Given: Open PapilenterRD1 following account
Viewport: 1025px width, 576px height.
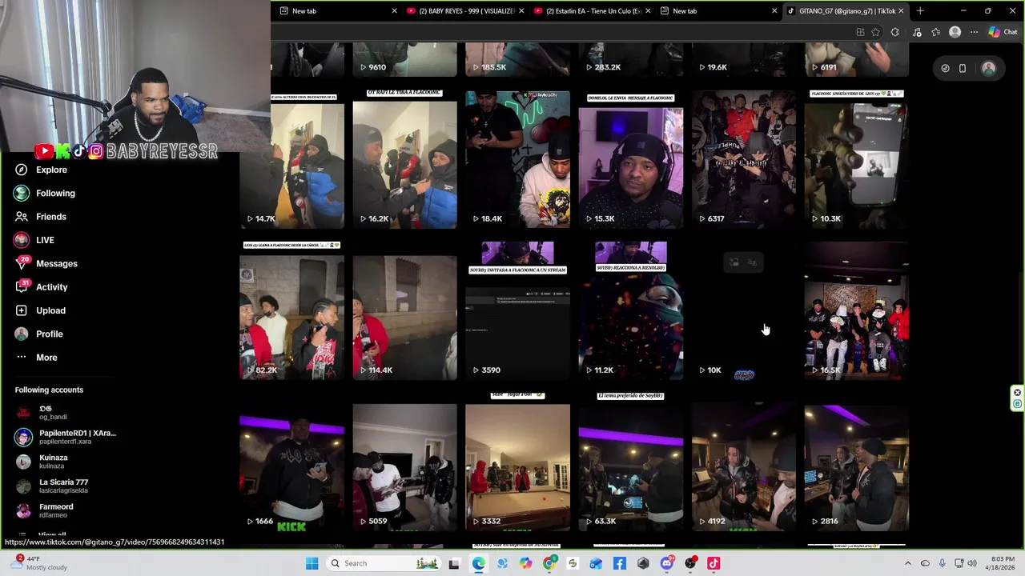Looking at the screenshot, I should pyautogui.click(x=67, y=437).
